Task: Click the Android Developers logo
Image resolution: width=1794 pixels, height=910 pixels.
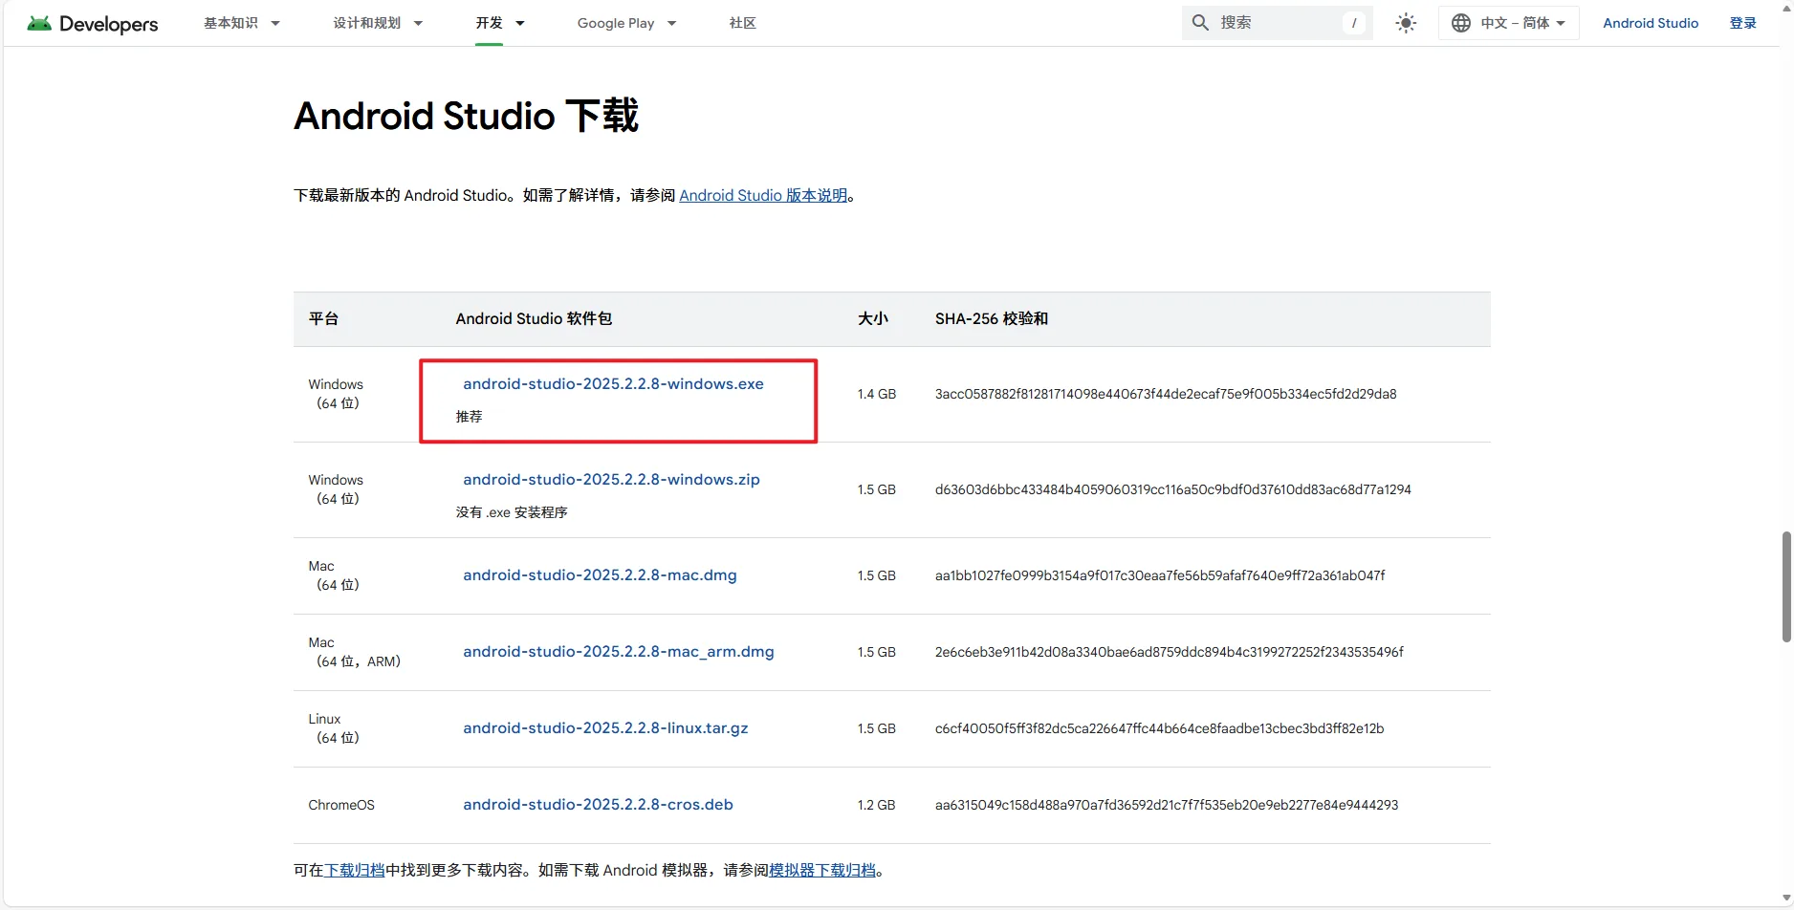Action: click(x=93, y=23)
